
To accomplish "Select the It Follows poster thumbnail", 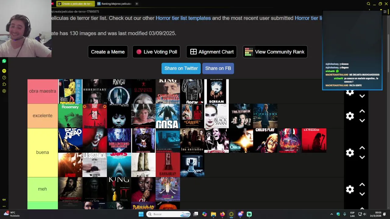I will (265, 116).
